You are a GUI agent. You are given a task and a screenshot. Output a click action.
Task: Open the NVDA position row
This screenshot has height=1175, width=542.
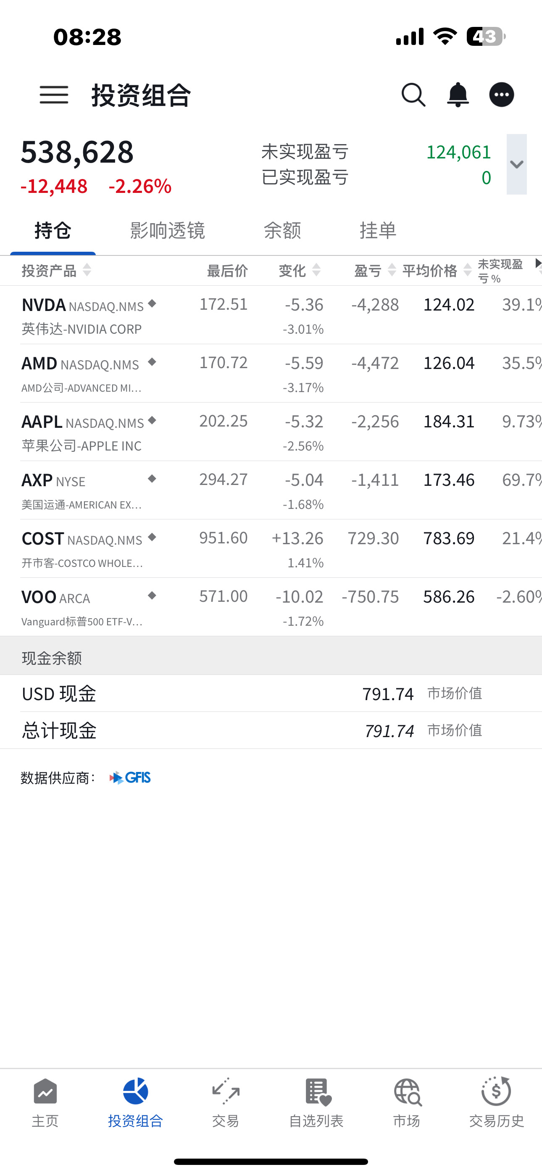pyautogui.click(x=271, y=315)
